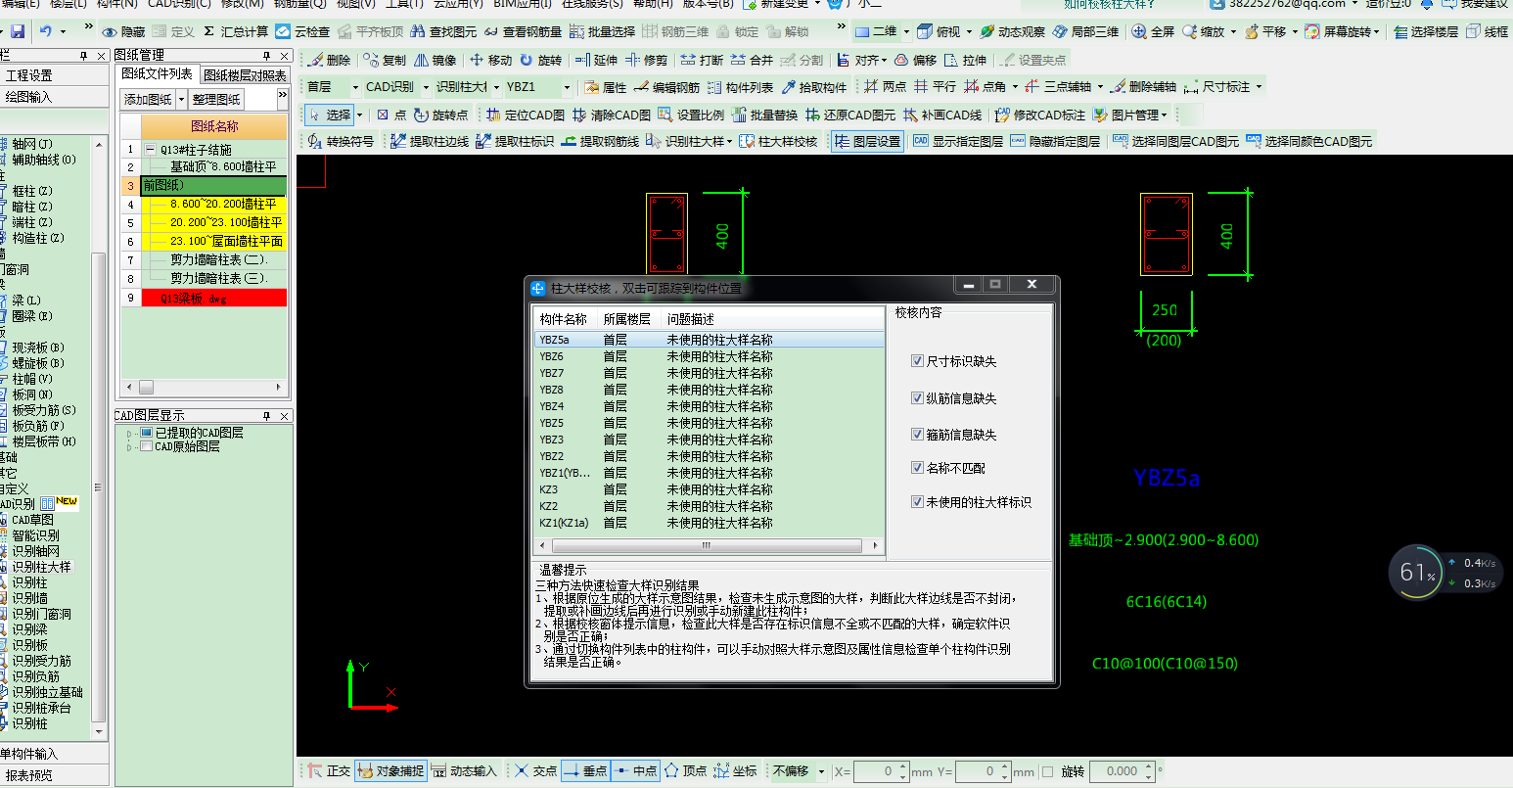This screenshot has width=1513, height=788.
Task: Collapse the Q13#柱子结施 tree node
Action: [150, 150]
